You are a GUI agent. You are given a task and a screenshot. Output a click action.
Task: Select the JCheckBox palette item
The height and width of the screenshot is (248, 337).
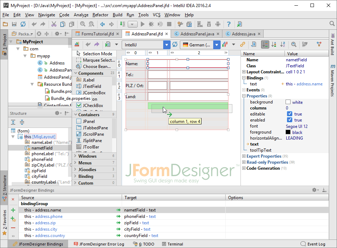(x=93, y=106)
